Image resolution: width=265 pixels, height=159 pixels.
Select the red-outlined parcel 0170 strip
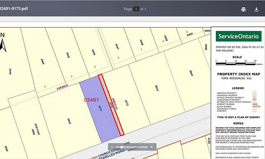(111, 105)
